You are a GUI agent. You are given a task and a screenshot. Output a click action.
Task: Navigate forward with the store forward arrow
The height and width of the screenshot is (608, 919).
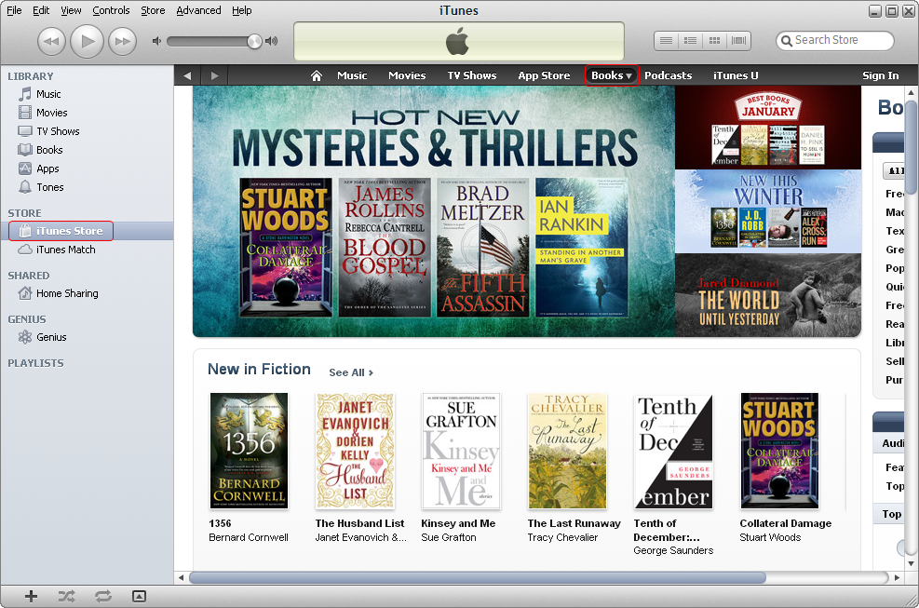(214, 75)
